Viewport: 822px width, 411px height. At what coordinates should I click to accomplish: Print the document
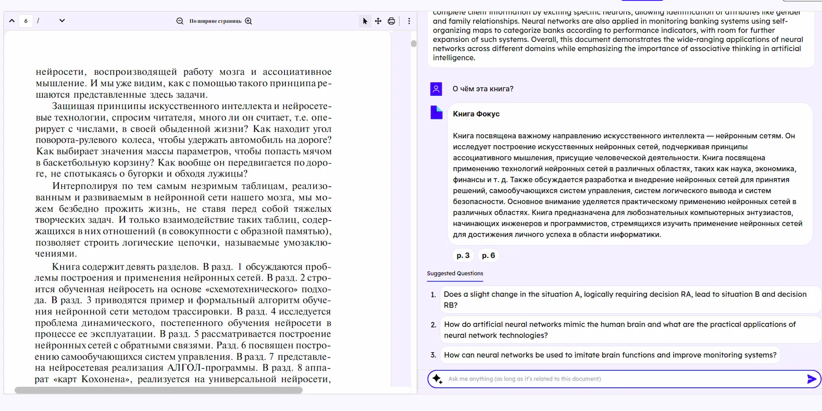[x=392, y=21]
